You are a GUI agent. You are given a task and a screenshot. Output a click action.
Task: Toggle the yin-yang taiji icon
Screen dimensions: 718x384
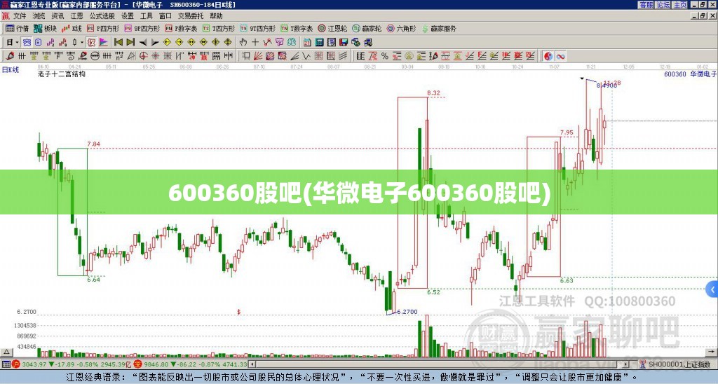point(548,56)
